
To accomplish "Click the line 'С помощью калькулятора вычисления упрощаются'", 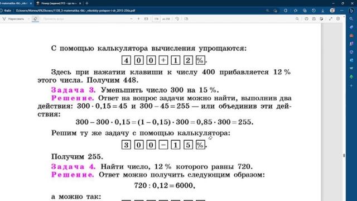I will [x=149, y=49].
